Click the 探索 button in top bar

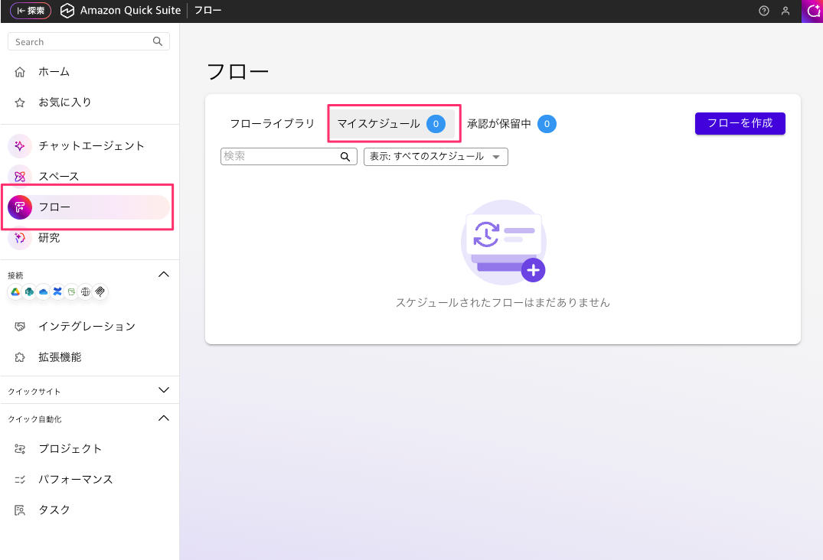coord(31,11)
